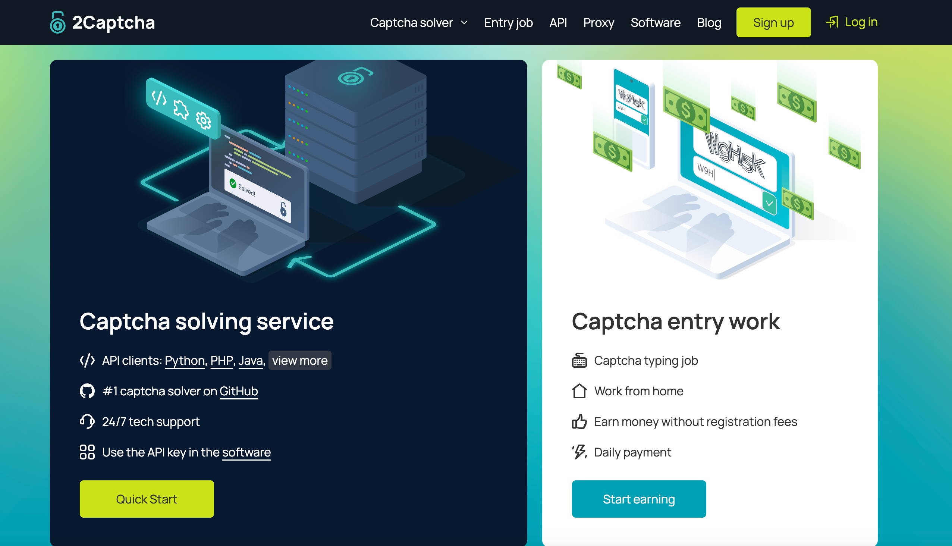Open the Proxy navigation item
The image size is (952, 546).
point(598,23)
